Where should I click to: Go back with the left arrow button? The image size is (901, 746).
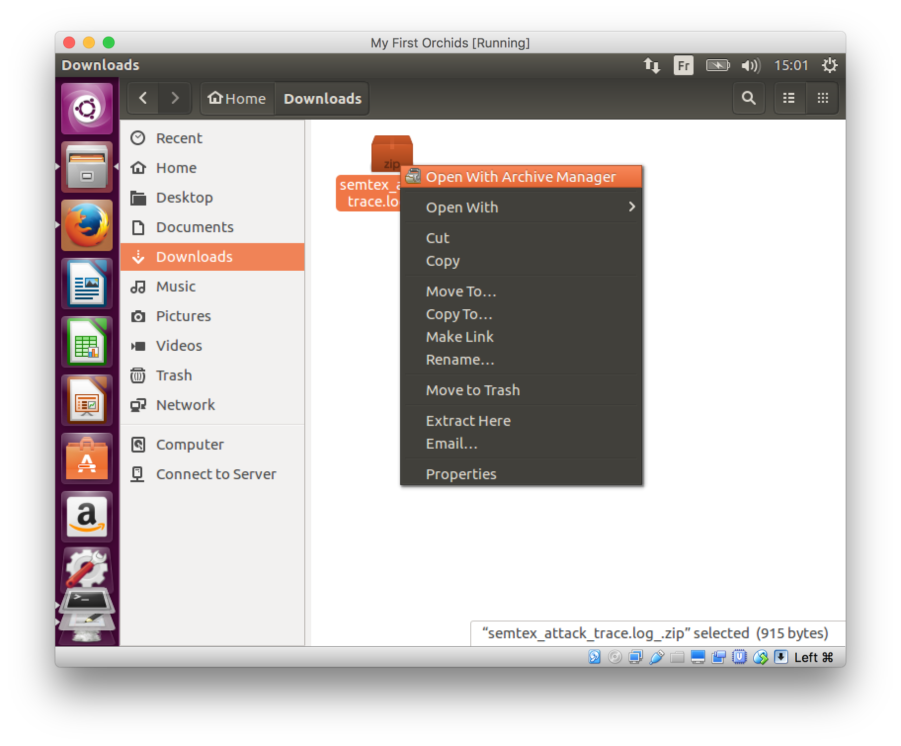[143, 98]
